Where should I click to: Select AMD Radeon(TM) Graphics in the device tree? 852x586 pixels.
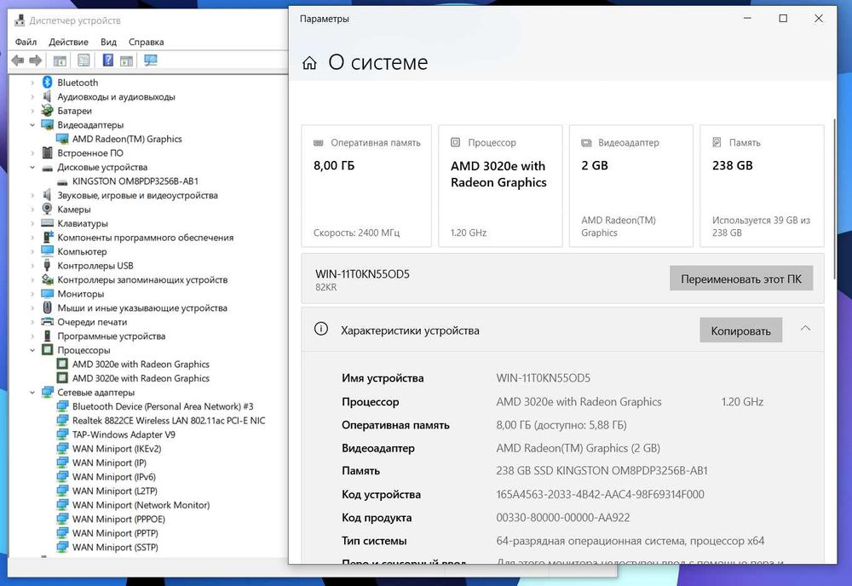(x=127, y=139)
